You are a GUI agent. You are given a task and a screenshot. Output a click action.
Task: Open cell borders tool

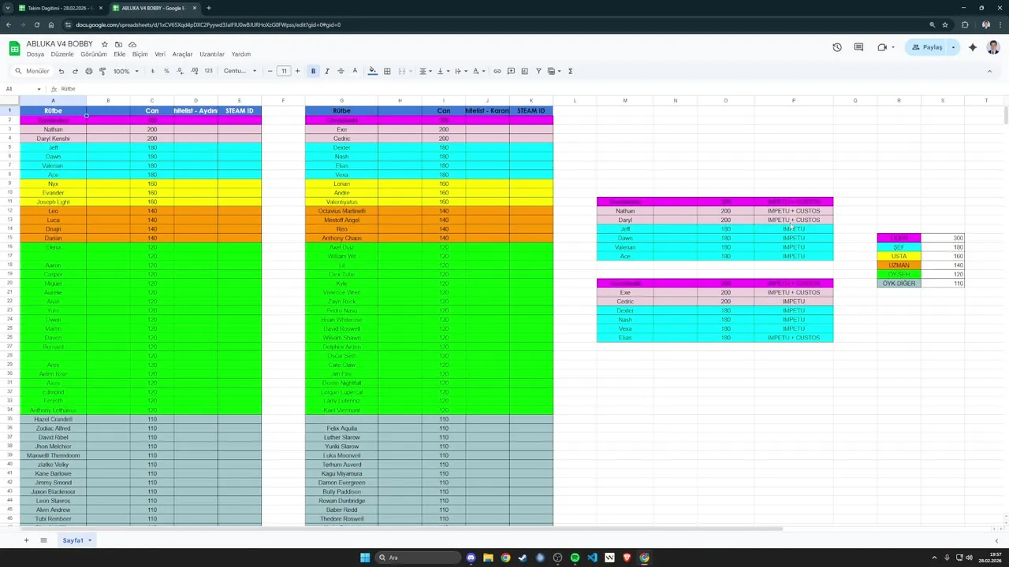tap(387, 71)
